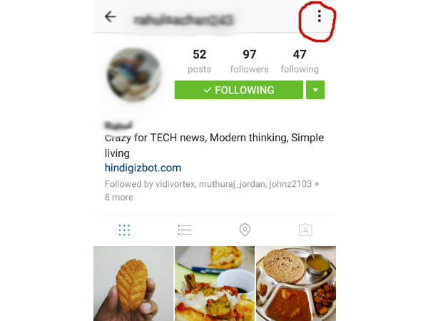View the 47 following list
Image resolution: width=428 pixels, height=321 pixels.
coord(300,61)
